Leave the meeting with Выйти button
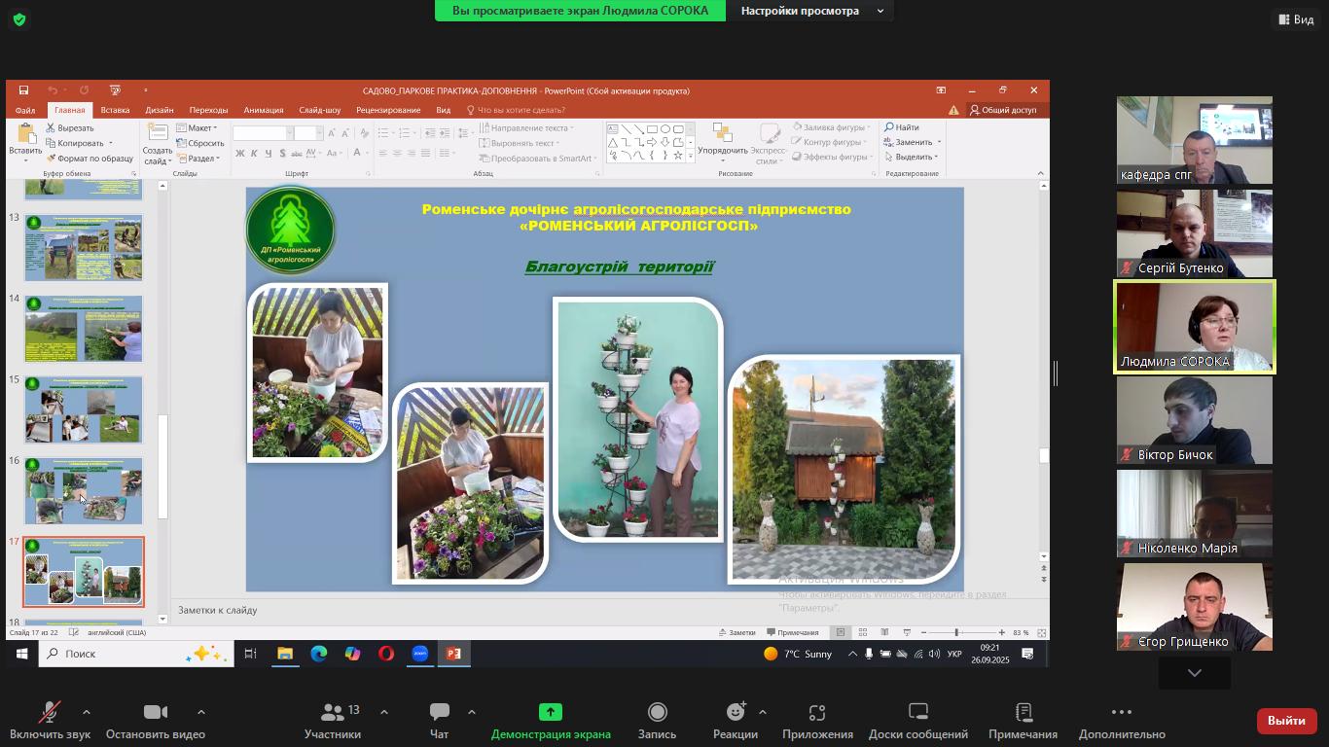The image size is (1329, 747). click(x=1286, y=721)
